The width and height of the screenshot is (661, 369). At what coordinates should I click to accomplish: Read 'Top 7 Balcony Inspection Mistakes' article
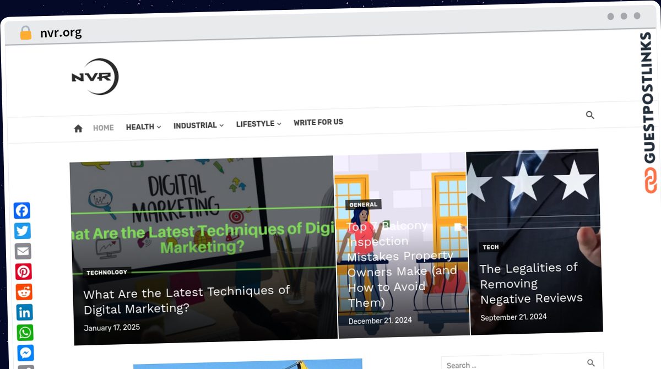click(x=403, y=264)
